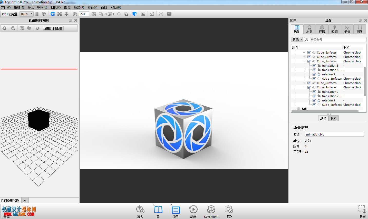Open the 窗口 menu
Viewport: 368px width, 219px height.
104,7
